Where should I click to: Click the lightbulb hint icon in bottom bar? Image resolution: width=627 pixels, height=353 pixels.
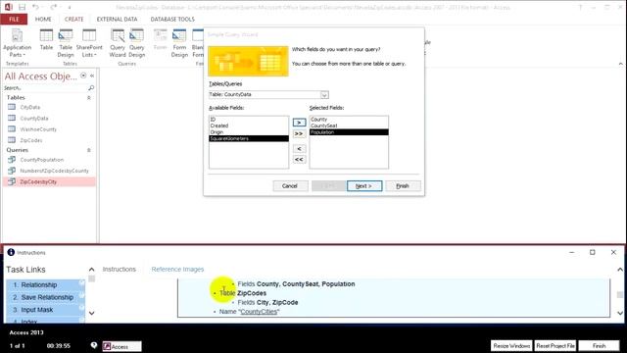94,345
